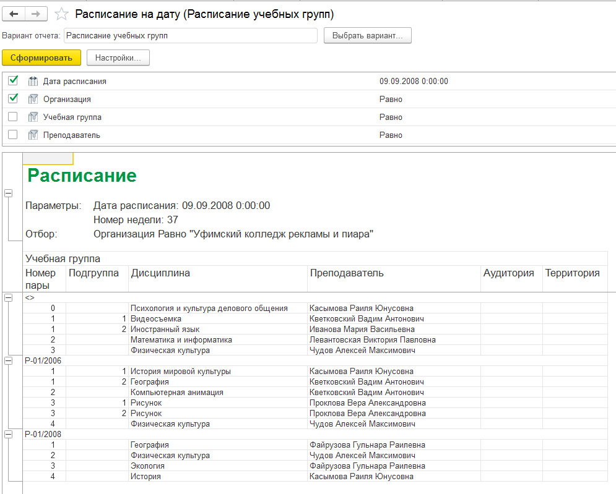Add report to favorites with star icon
Viewport: 616px width, 494px height.
pyautogui.click(x=61, y=14)
